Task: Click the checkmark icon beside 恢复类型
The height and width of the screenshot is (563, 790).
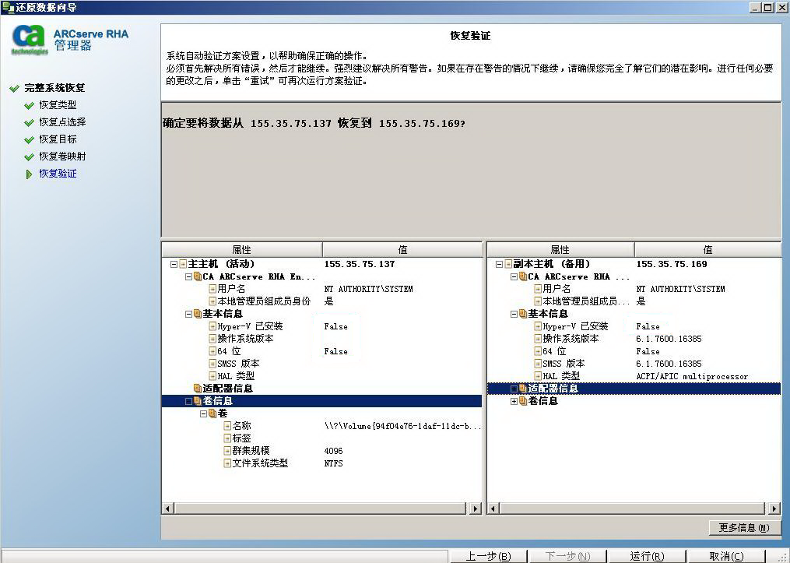Action: click(29, 105)
